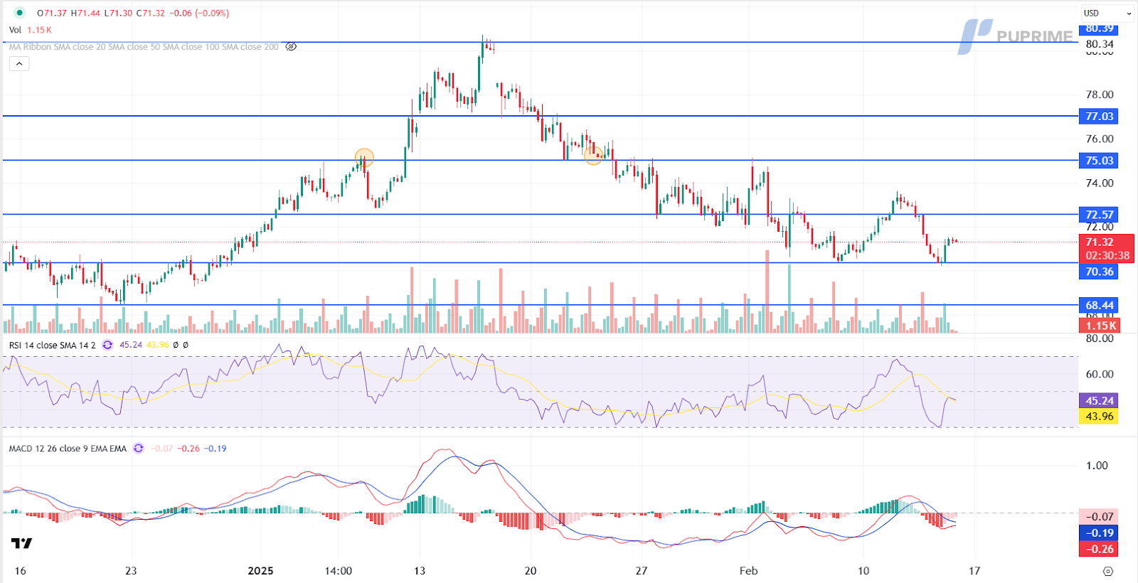Click the current price 71.32 label
This screenshot has width=1138, height=583.
[1100, 242]
